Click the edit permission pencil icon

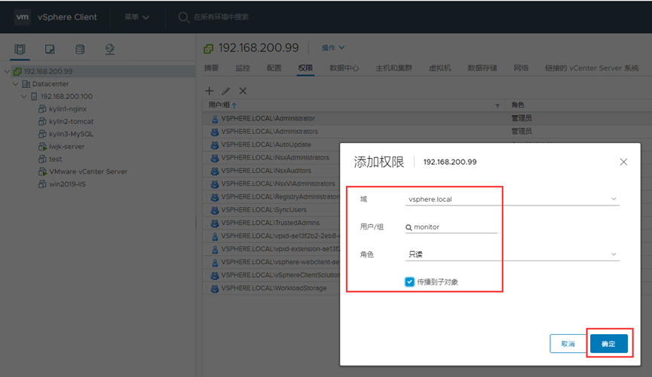coord(226,90)
